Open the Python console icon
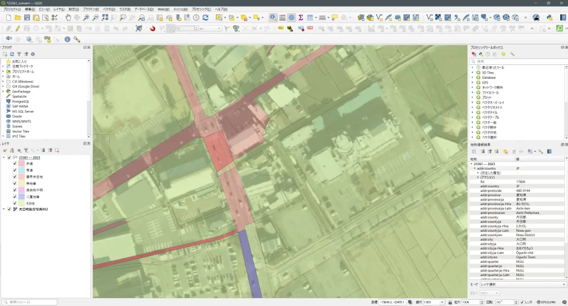The image size is (568, 306). (549, 18)
